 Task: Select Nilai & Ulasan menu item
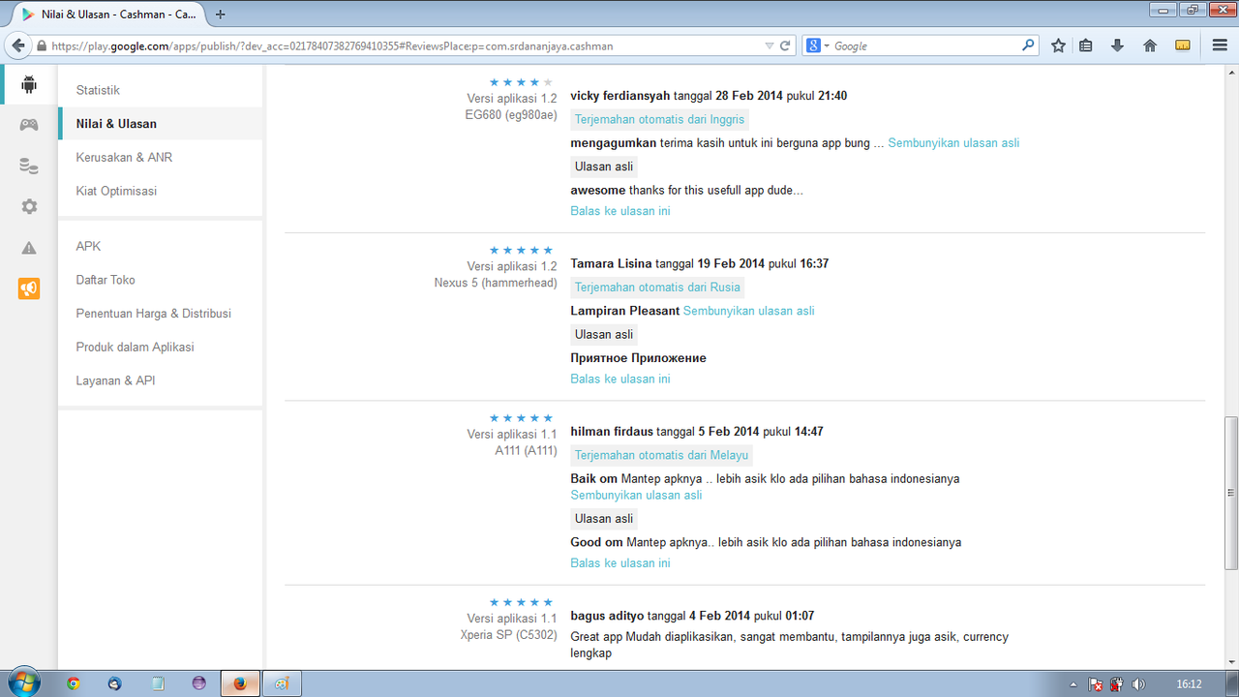(x=161, y=124)
